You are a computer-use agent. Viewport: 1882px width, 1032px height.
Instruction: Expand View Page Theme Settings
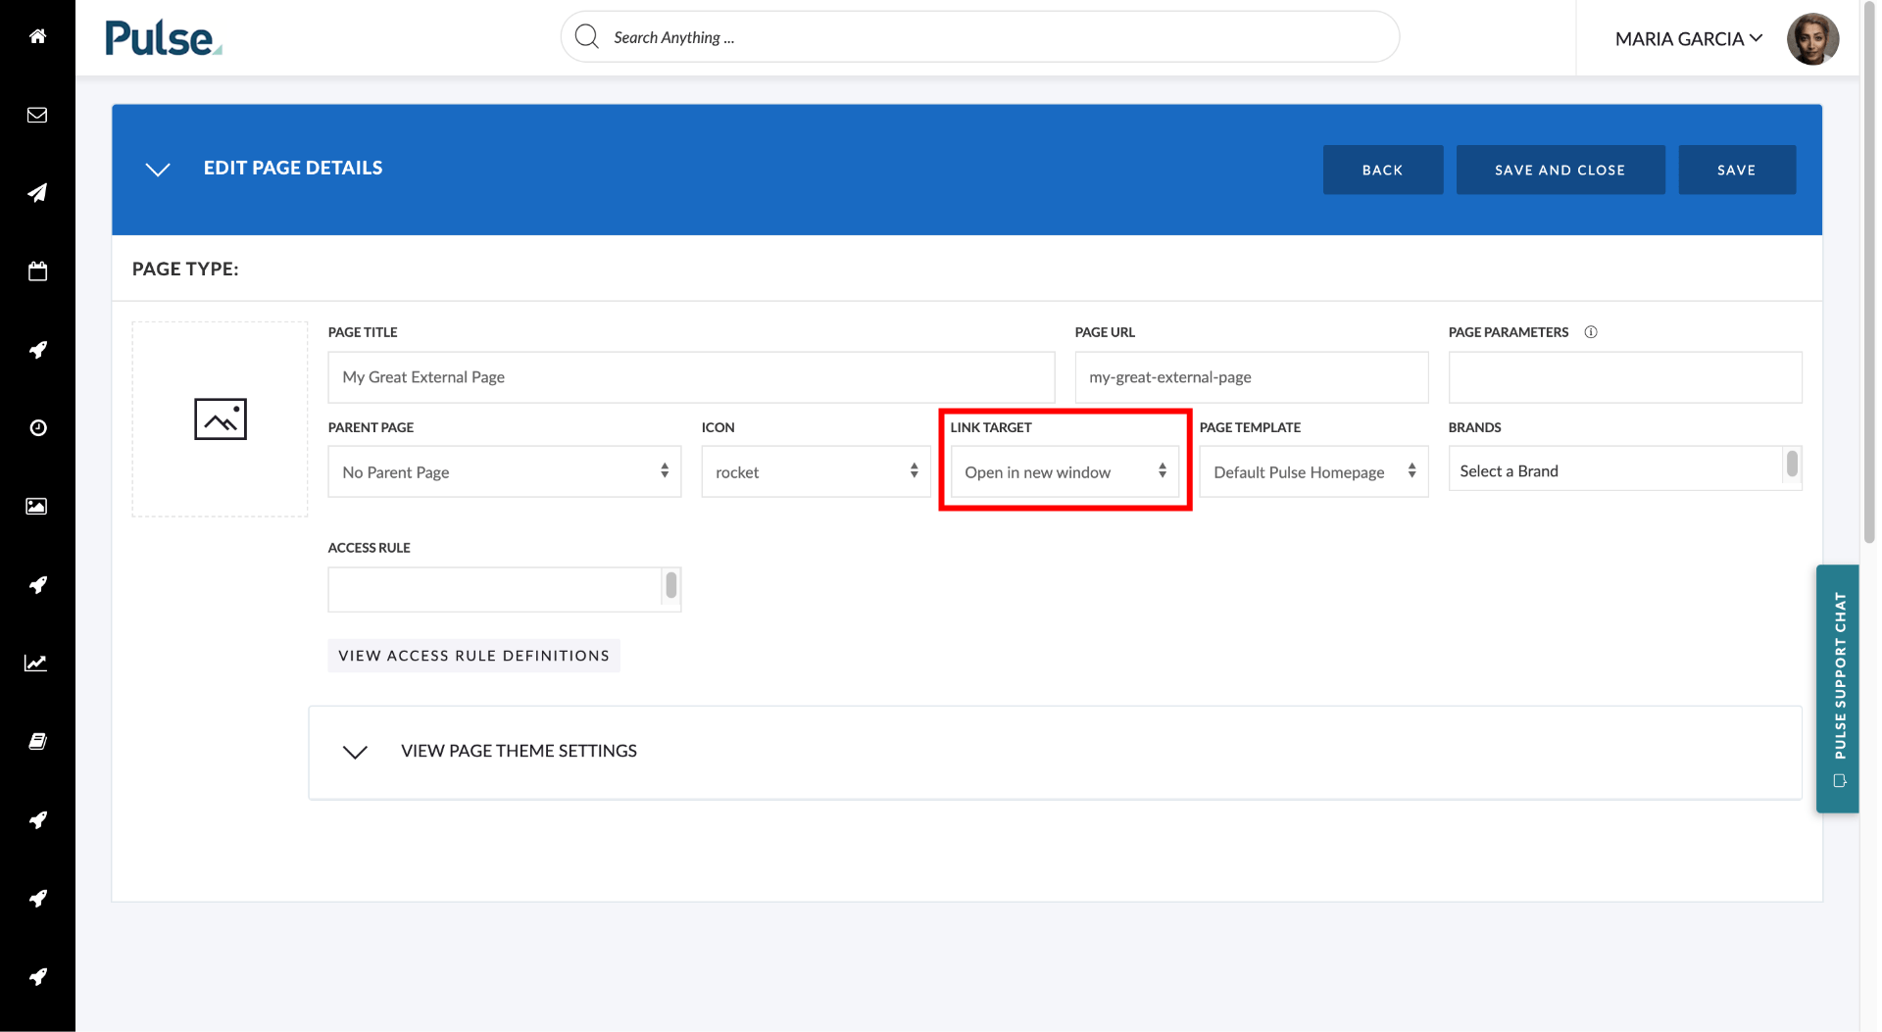(x=1055, y=752)
